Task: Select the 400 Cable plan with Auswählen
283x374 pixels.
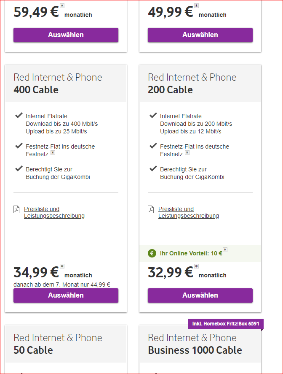Action: 66,295
